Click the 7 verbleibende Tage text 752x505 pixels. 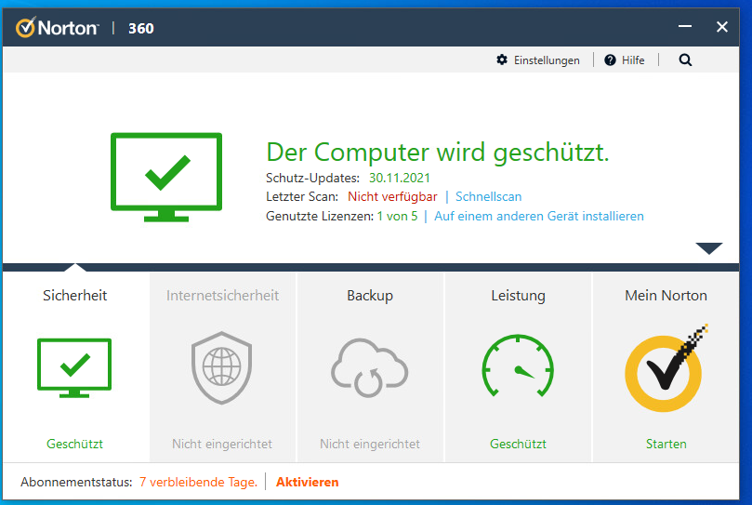[x=198, y=482]
